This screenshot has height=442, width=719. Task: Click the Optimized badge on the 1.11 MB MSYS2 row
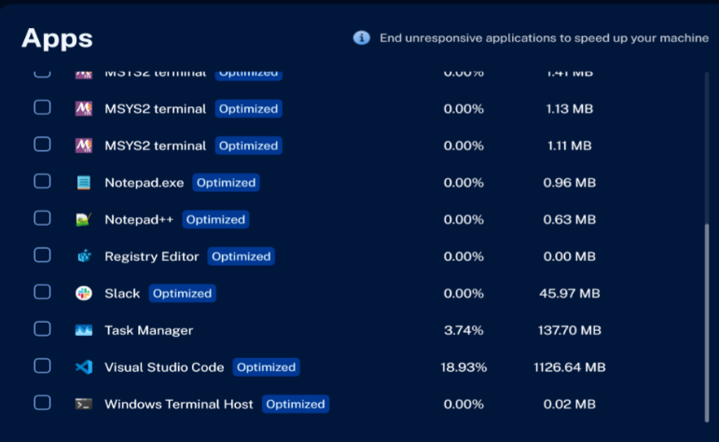249,145
